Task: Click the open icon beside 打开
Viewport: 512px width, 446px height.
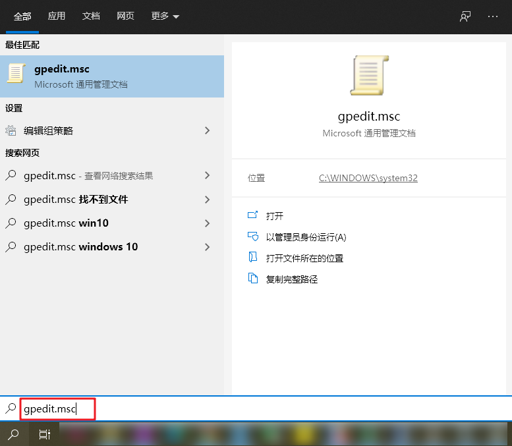Action: pos(253,215)
